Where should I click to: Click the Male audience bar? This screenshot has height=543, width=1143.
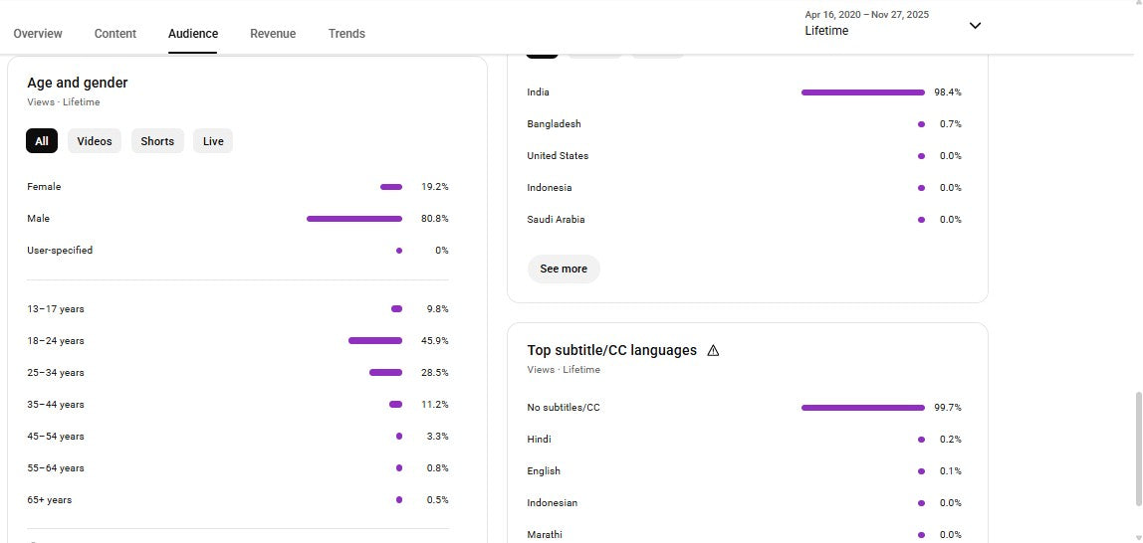tap(354, 219)
